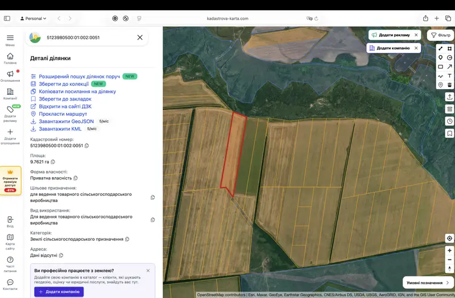The height and width of the screenshot is (298, 455).
Task: Delete drawings with trash icon
Action: coord(449,85)
